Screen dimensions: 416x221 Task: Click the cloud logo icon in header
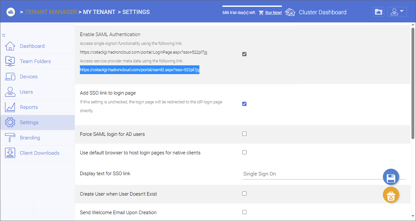coord(11,12)
